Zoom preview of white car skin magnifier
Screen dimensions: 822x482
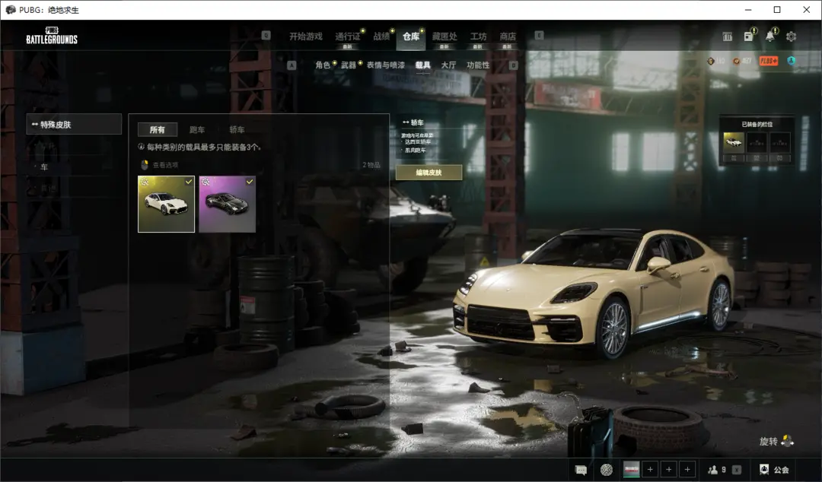145,182
